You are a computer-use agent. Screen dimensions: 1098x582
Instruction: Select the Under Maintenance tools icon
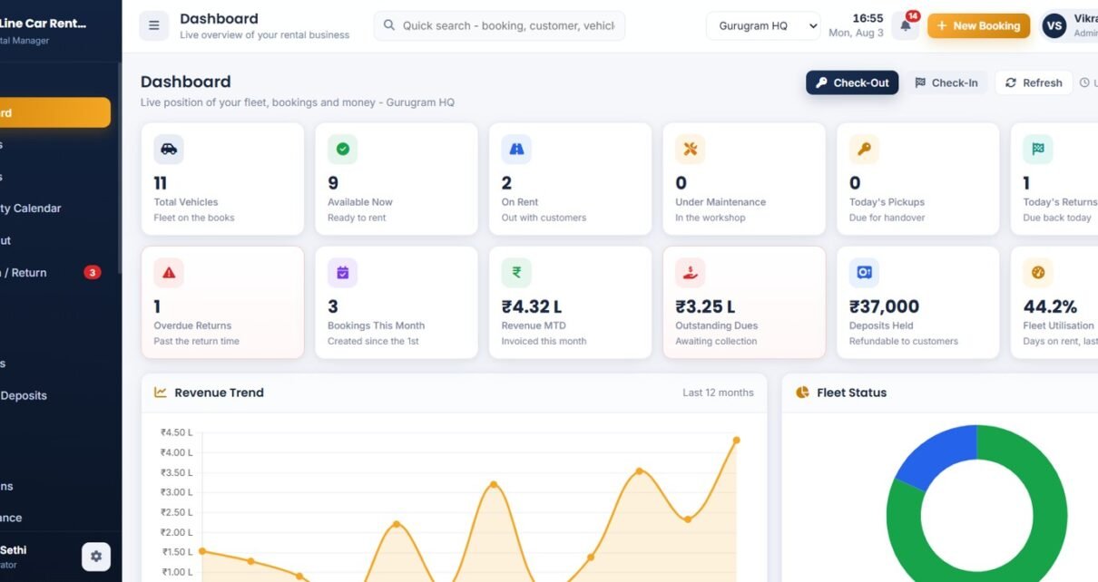click(691, 149)
